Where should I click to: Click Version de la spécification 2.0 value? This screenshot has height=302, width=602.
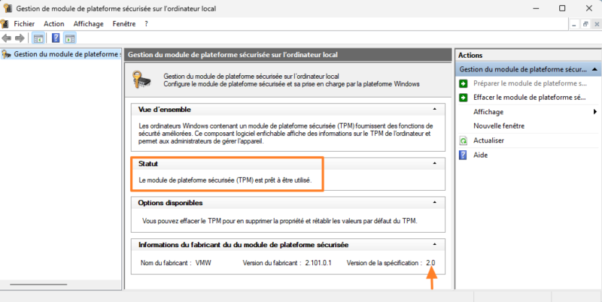click(430, 263)
